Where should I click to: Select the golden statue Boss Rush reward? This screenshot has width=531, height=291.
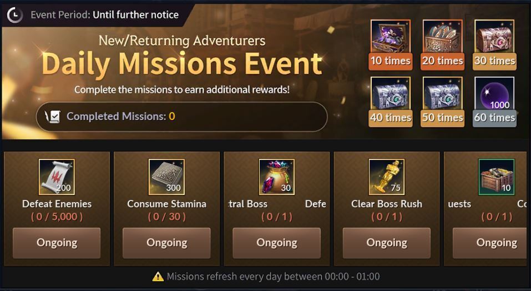pyautogui.click(x=387, y=177)
